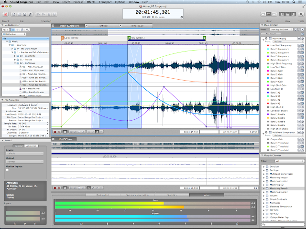Click the Save As icon in File toolbar
Screen dimensions: 306x229
pos(30,14)
